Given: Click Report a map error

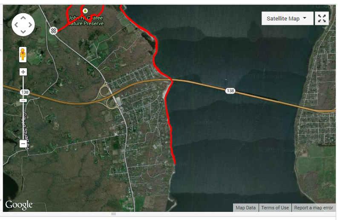Looking at the screenshot, I should point(314,208).
